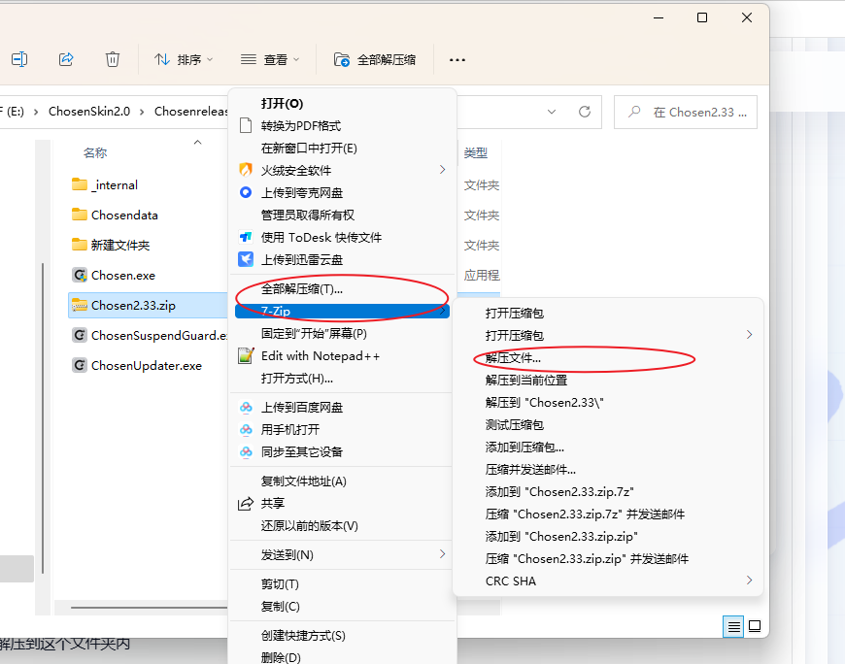Click the refresh icon beside the address bar
This screenshot has height=664, width=845.
[584, 112]
